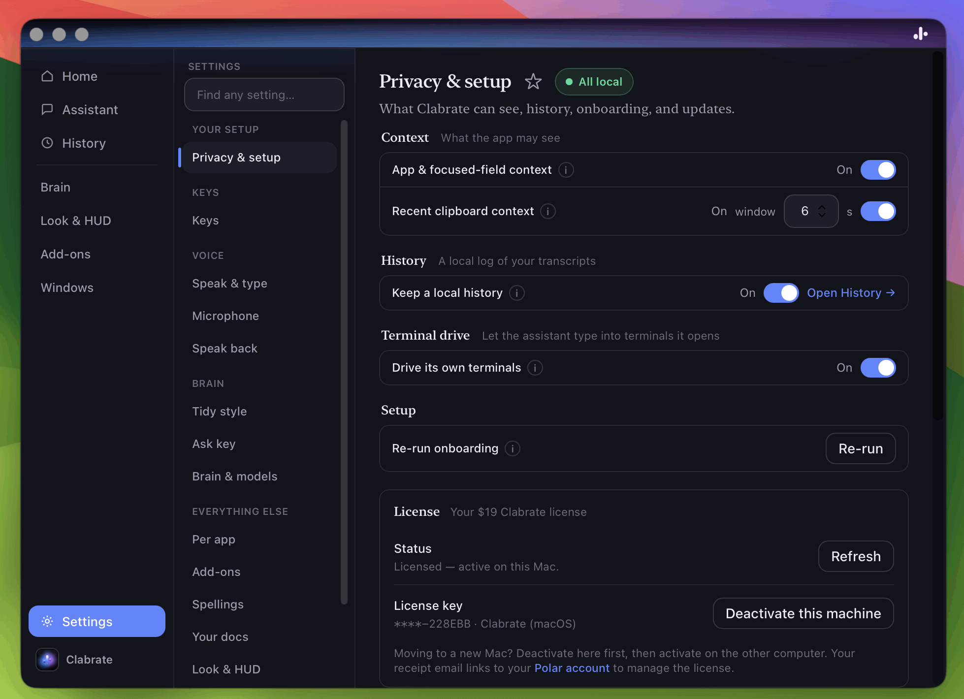Adjust clipboard window seconds stepper
The height and width of the screenshot is (699, 964).
click(x=822, y=211)
